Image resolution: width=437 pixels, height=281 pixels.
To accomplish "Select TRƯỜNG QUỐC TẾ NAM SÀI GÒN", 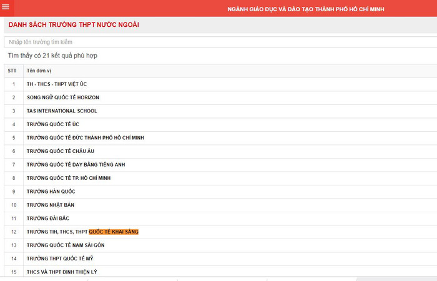I will point(65,245).
